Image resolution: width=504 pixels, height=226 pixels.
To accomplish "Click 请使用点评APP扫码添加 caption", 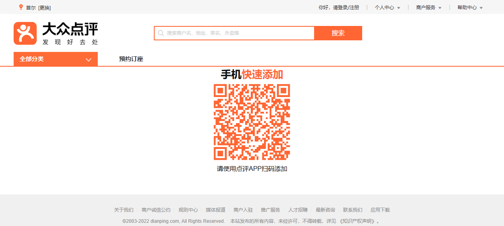I will (252, 169).
